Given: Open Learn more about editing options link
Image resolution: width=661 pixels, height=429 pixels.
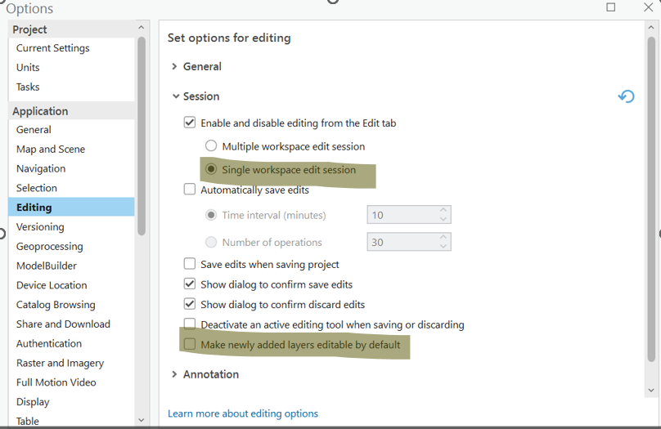Looking at the screenshot, I should click(x=242, y=413).
